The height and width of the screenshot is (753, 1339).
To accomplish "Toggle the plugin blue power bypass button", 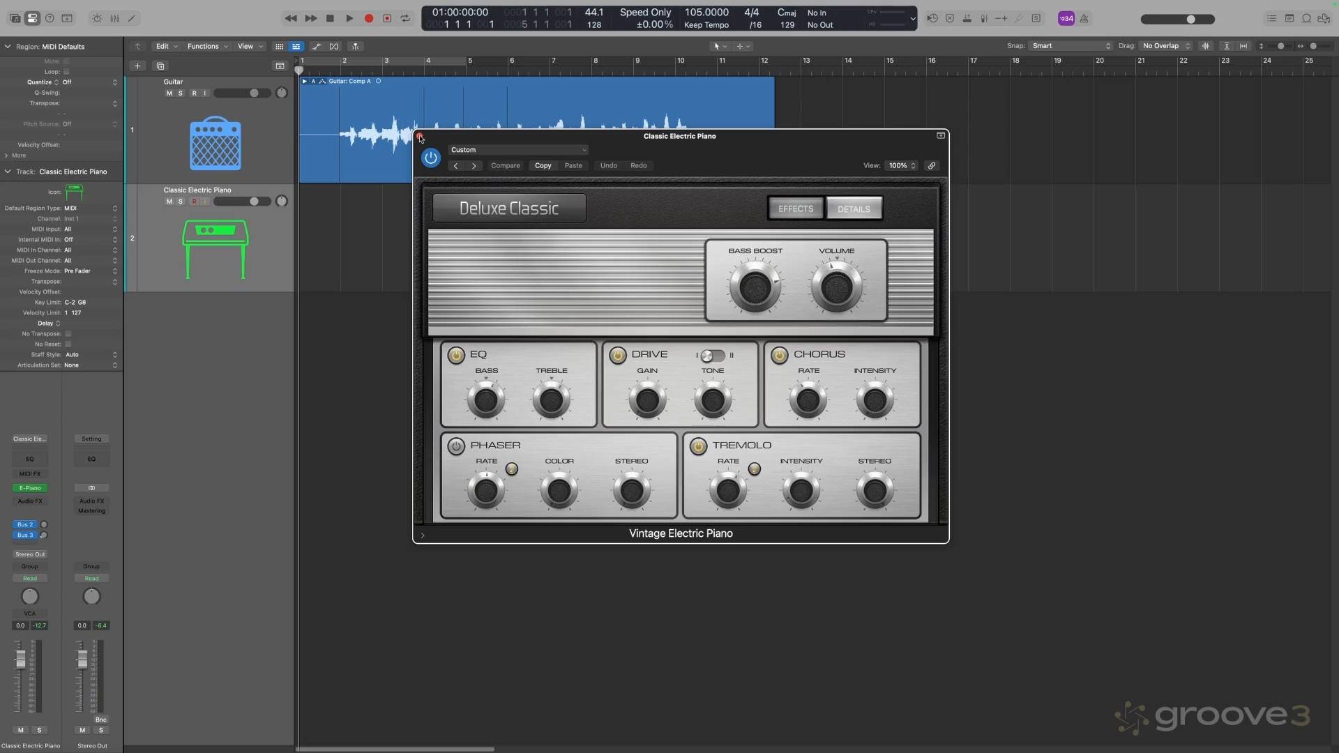I will 430,158.
